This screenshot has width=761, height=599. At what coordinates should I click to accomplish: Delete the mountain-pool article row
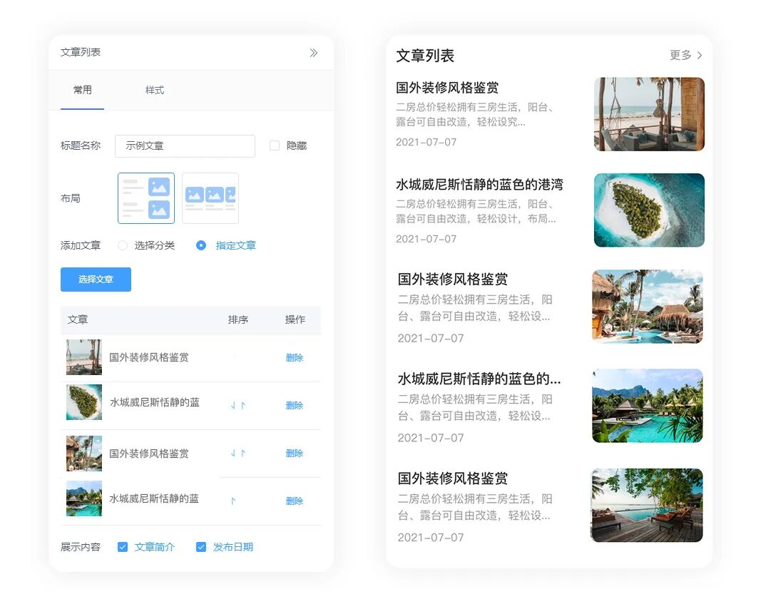point(294,501)
